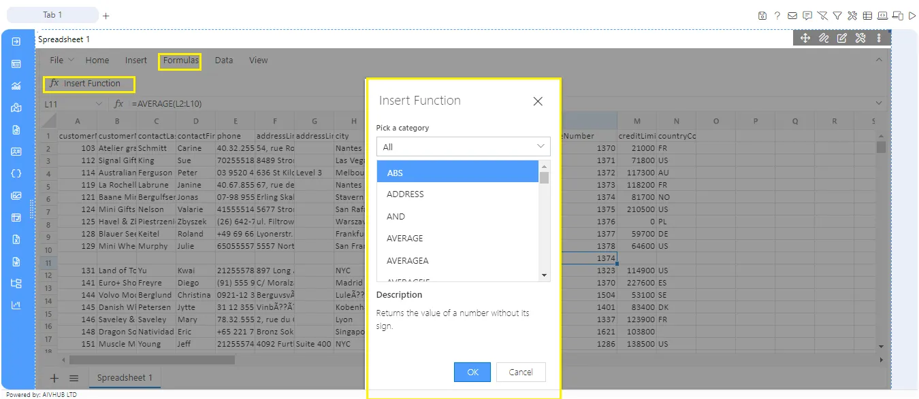Collapse the ribbon with the up chevron
This screenshot has height=399, width=919.
(x=878, y=60)
